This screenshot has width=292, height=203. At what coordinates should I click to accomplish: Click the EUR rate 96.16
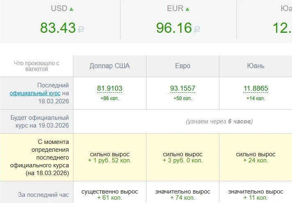[x=174, y=27]
